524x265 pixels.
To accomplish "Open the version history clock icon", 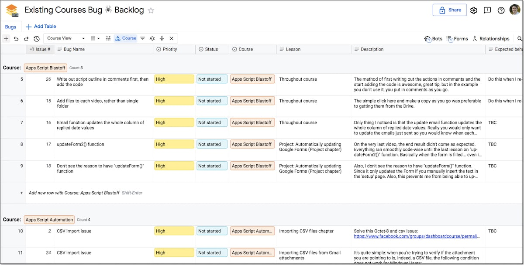I will (x=37, y=39).
